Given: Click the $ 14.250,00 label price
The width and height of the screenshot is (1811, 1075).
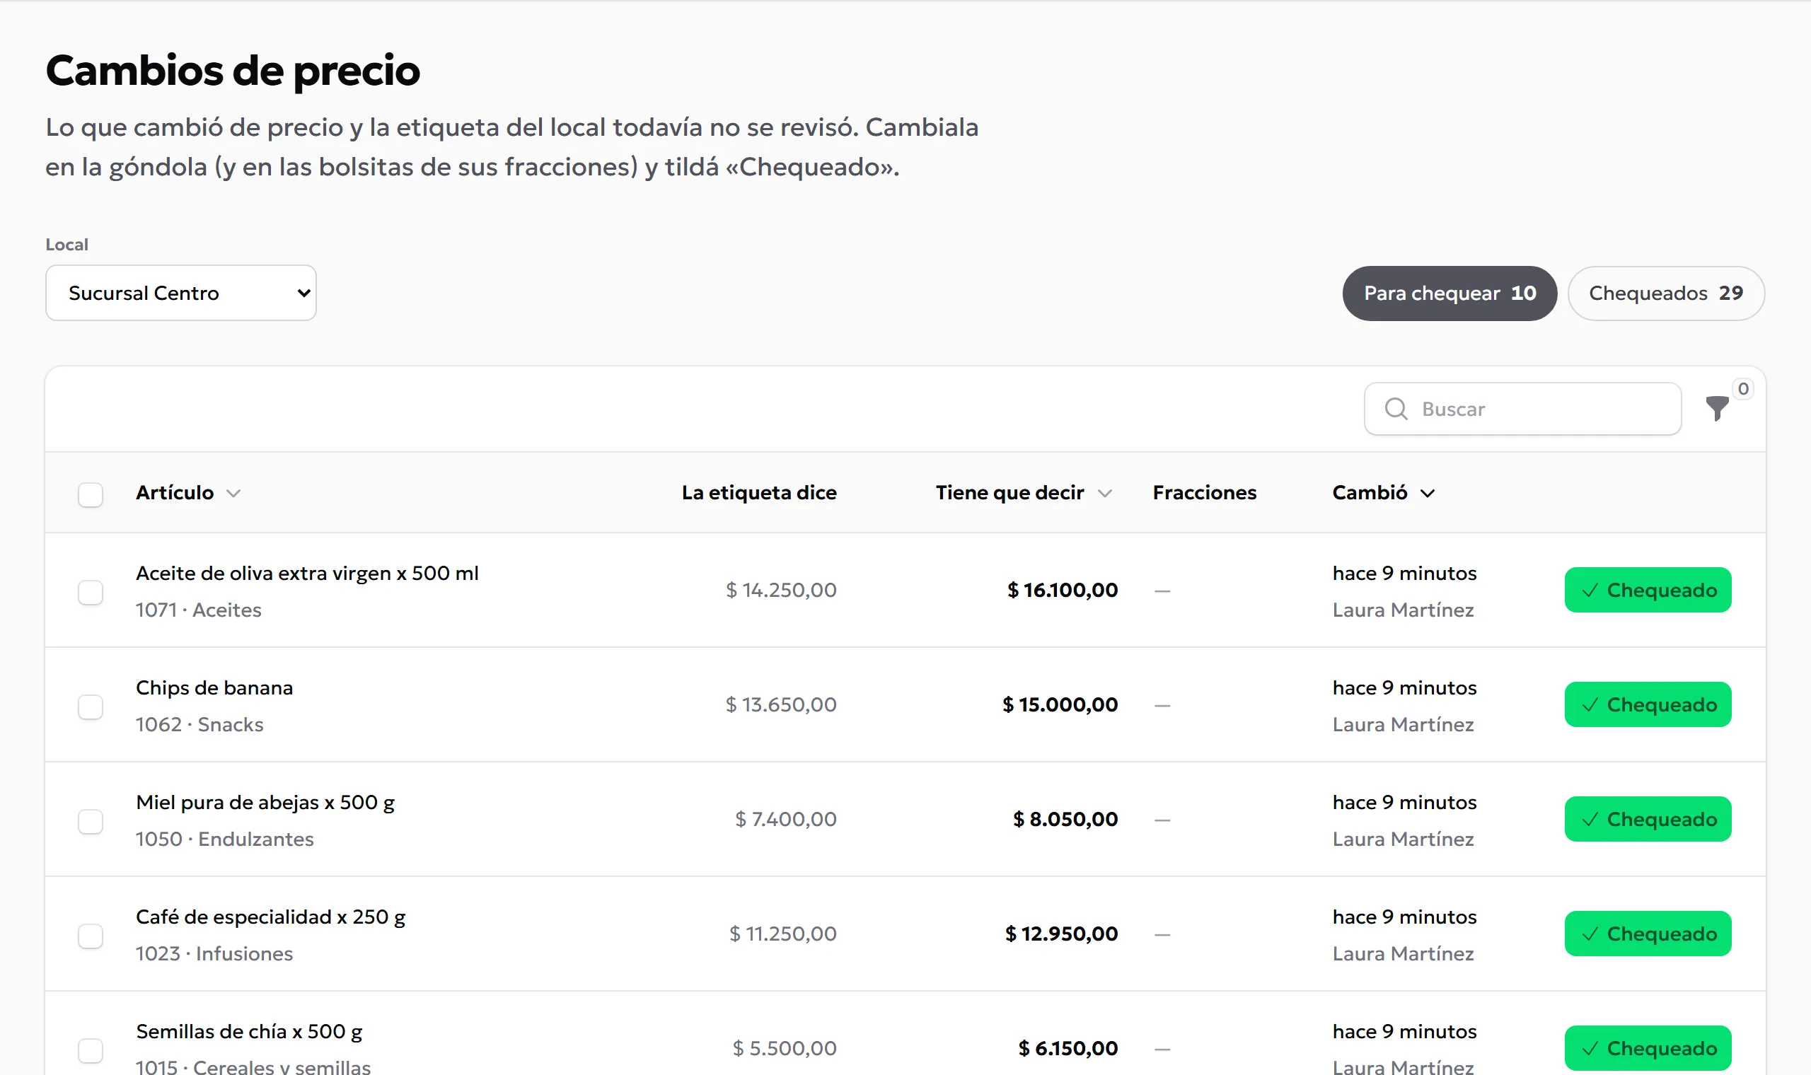Looking at the screenshot, I should [x=781, y=590].
